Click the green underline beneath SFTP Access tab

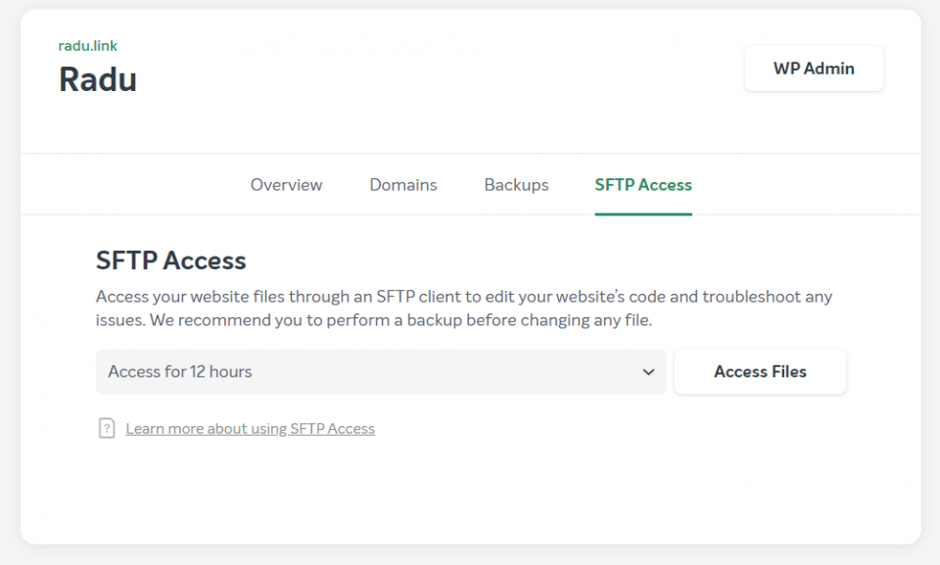pos(643,213)
